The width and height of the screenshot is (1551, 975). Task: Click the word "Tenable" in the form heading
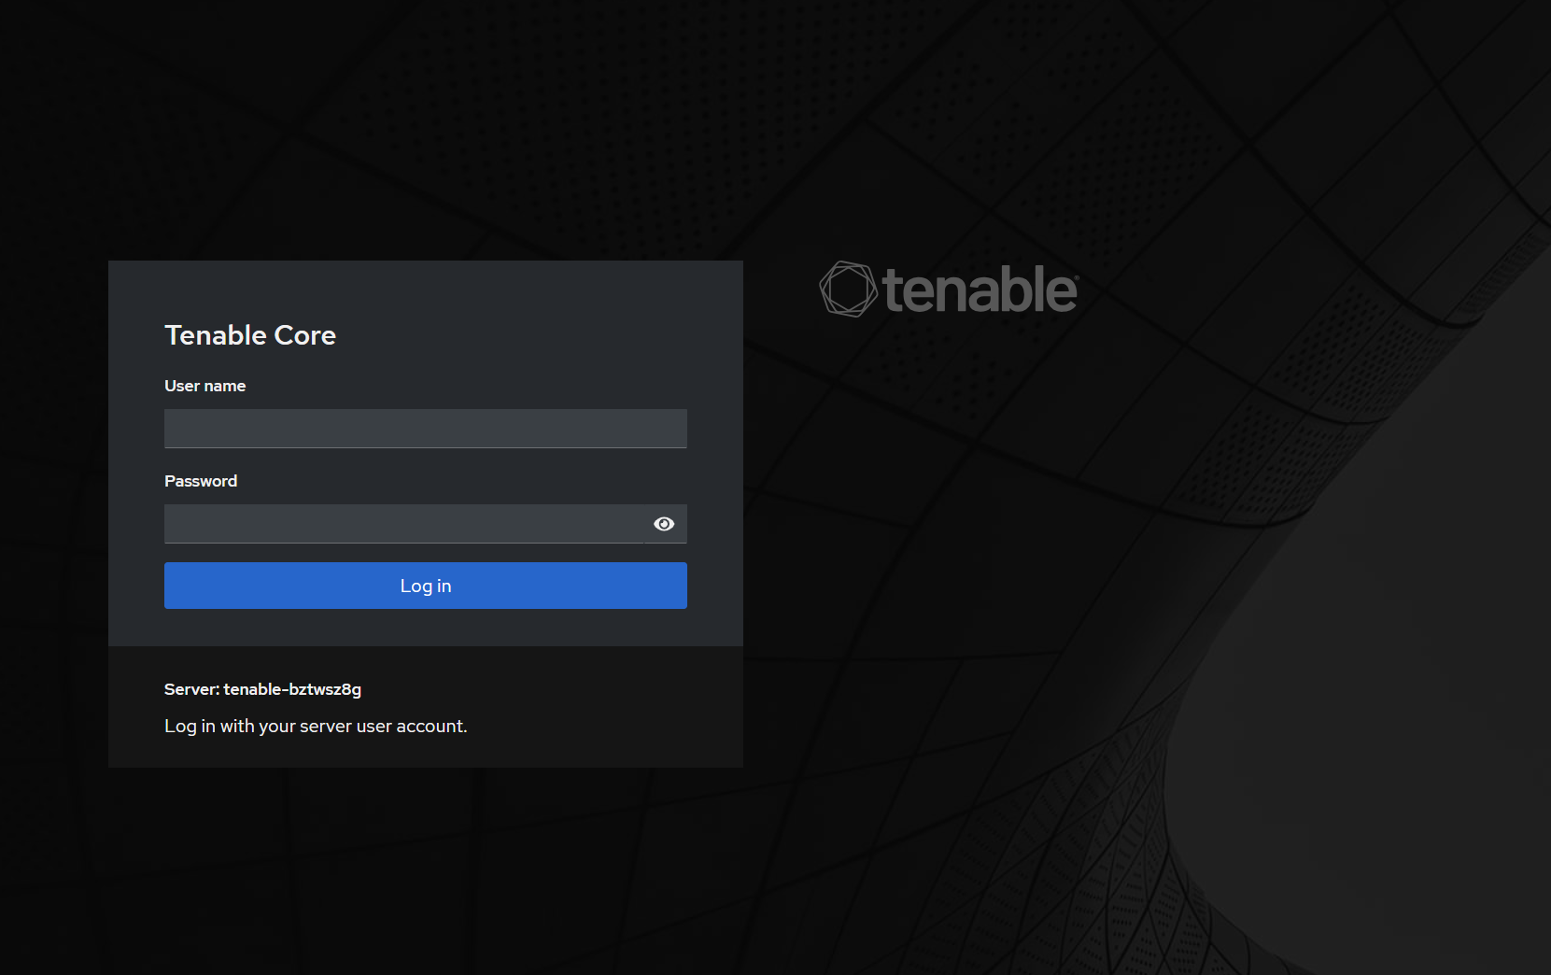(216, 335)
